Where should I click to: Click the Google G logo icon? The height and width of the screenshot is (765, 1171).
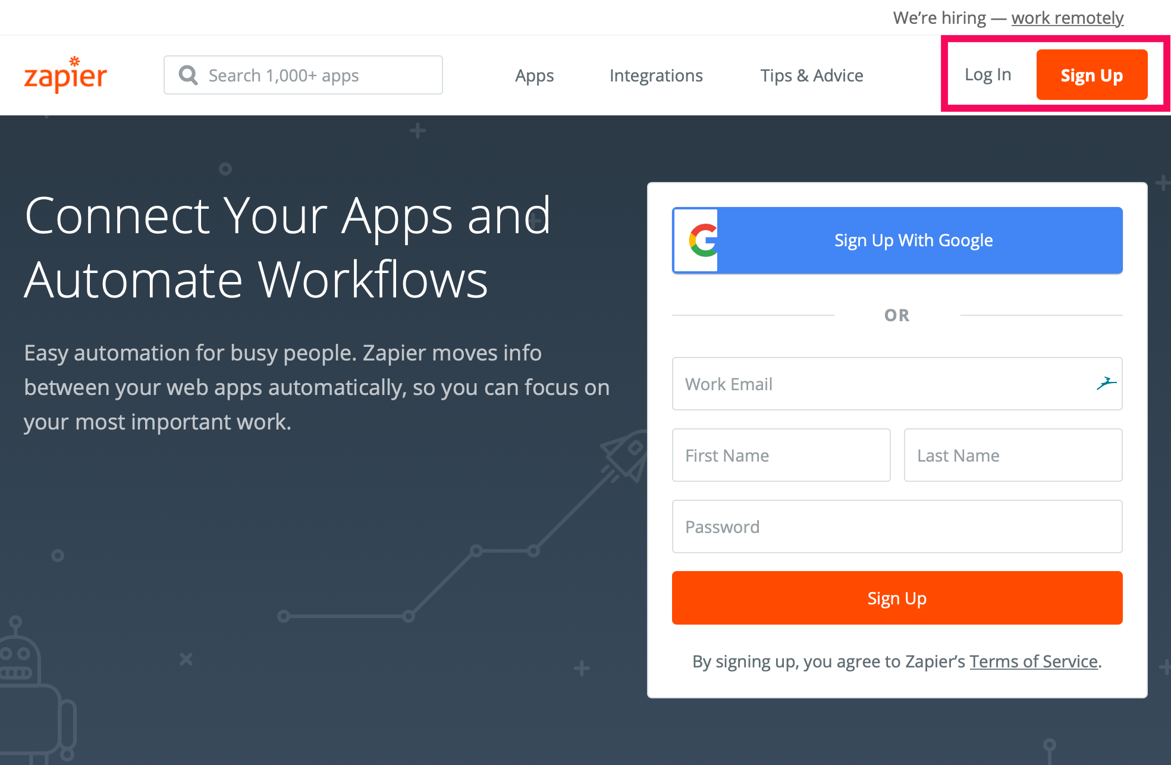pos(703,240)
